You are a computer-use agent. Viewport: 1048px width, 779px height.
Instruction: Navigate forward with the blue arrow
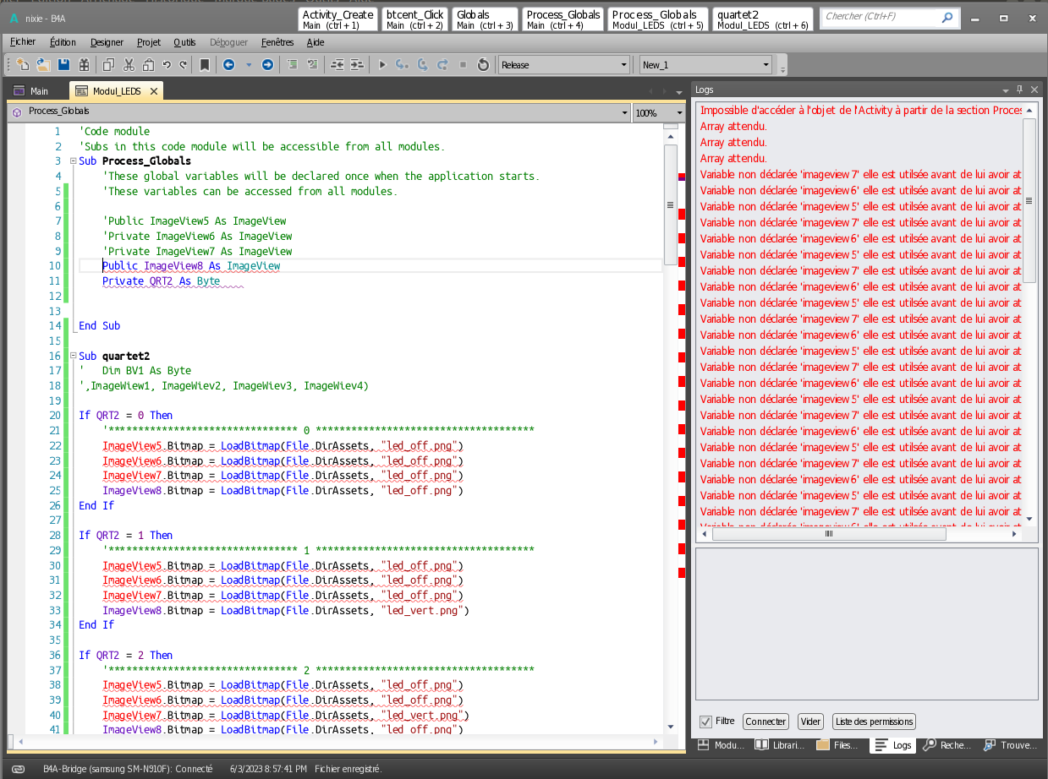267,65
